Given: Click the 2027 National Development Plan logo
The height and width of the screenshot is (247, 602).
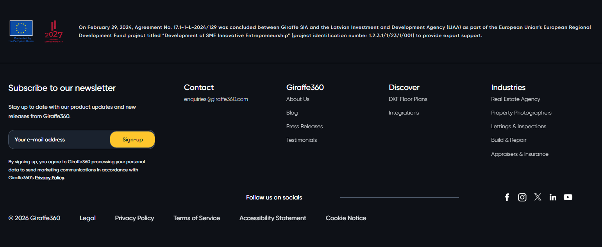Looking at the screenshot, I should pyautogui.click(x=54, y=31).
